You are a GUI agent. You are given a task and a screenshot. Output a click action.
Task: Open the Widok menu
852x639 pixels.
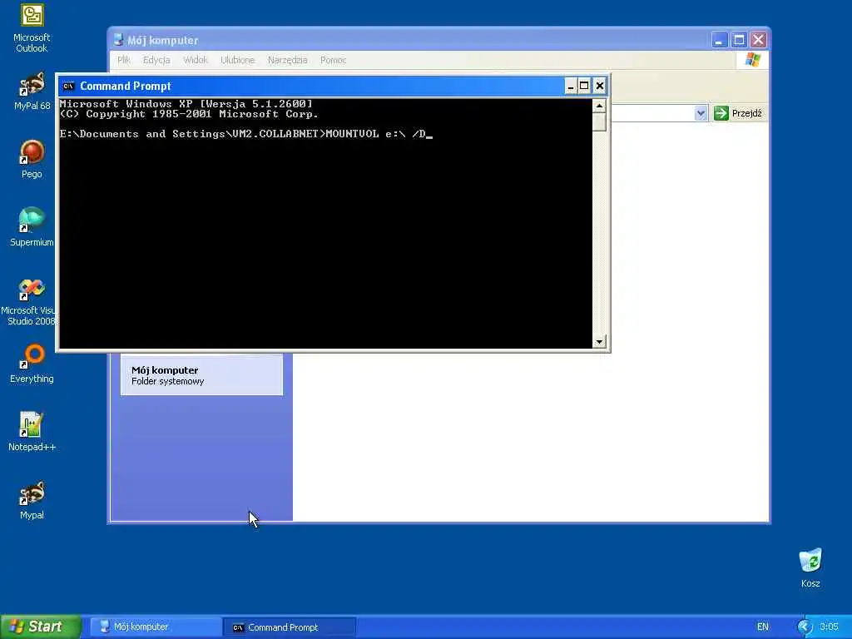(x=196, y=60)
